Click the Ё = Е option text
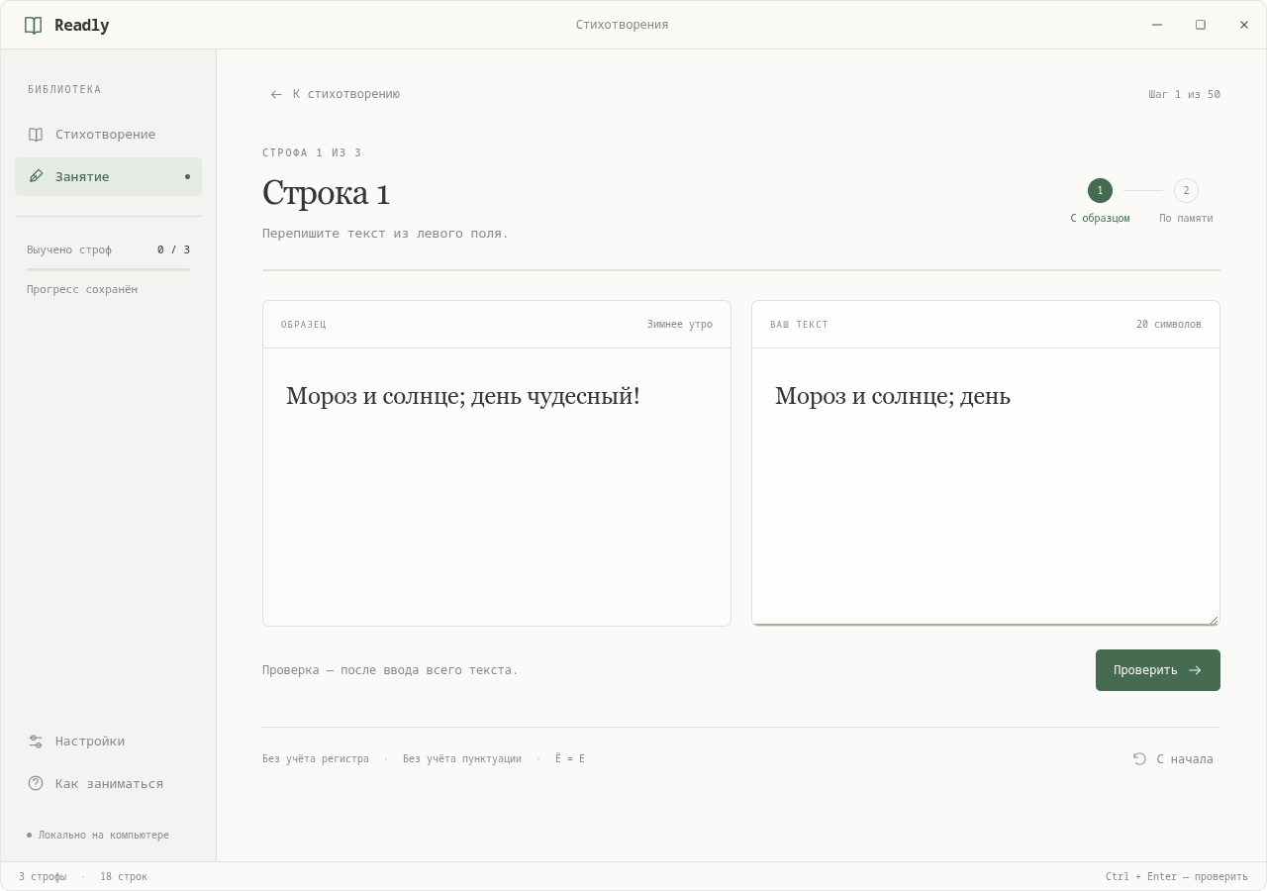The width and height of the screenshot is (1267, 891). 570,759
